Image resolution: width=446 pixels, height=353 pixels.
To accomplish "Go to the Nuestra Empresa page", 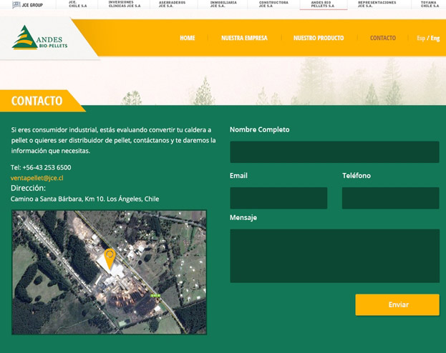I will click(x=244, y=38).
